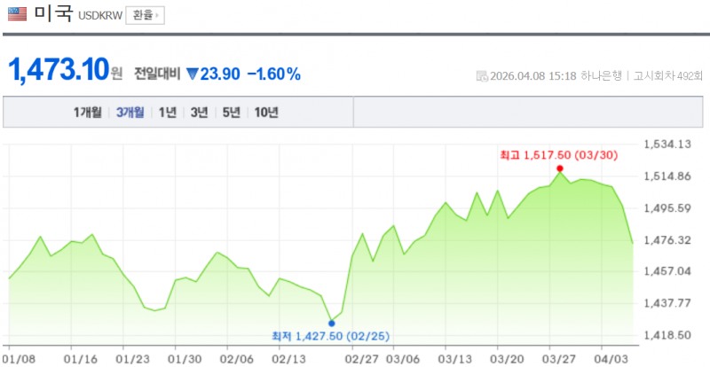
Task: Show the 1년 chart range
Action: [x=167, y=113]
